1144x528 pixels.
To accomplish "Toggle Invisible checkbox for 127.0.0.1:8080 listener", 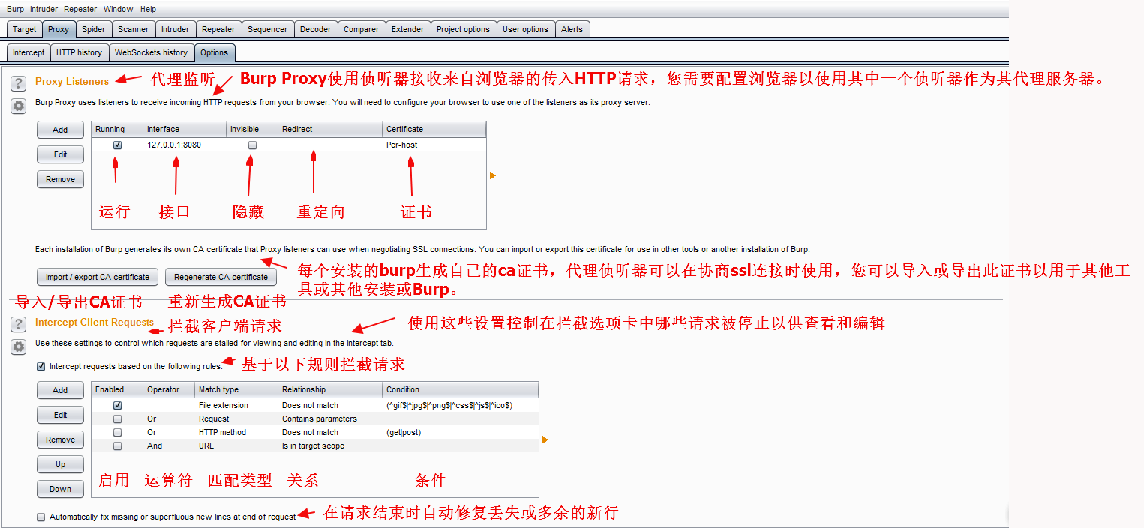I will click(x=252, y=145).
